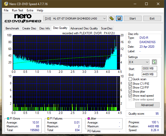Open the Extra menu
The width and height of the screenshot is (166, 136).
(x=30, y=10)
